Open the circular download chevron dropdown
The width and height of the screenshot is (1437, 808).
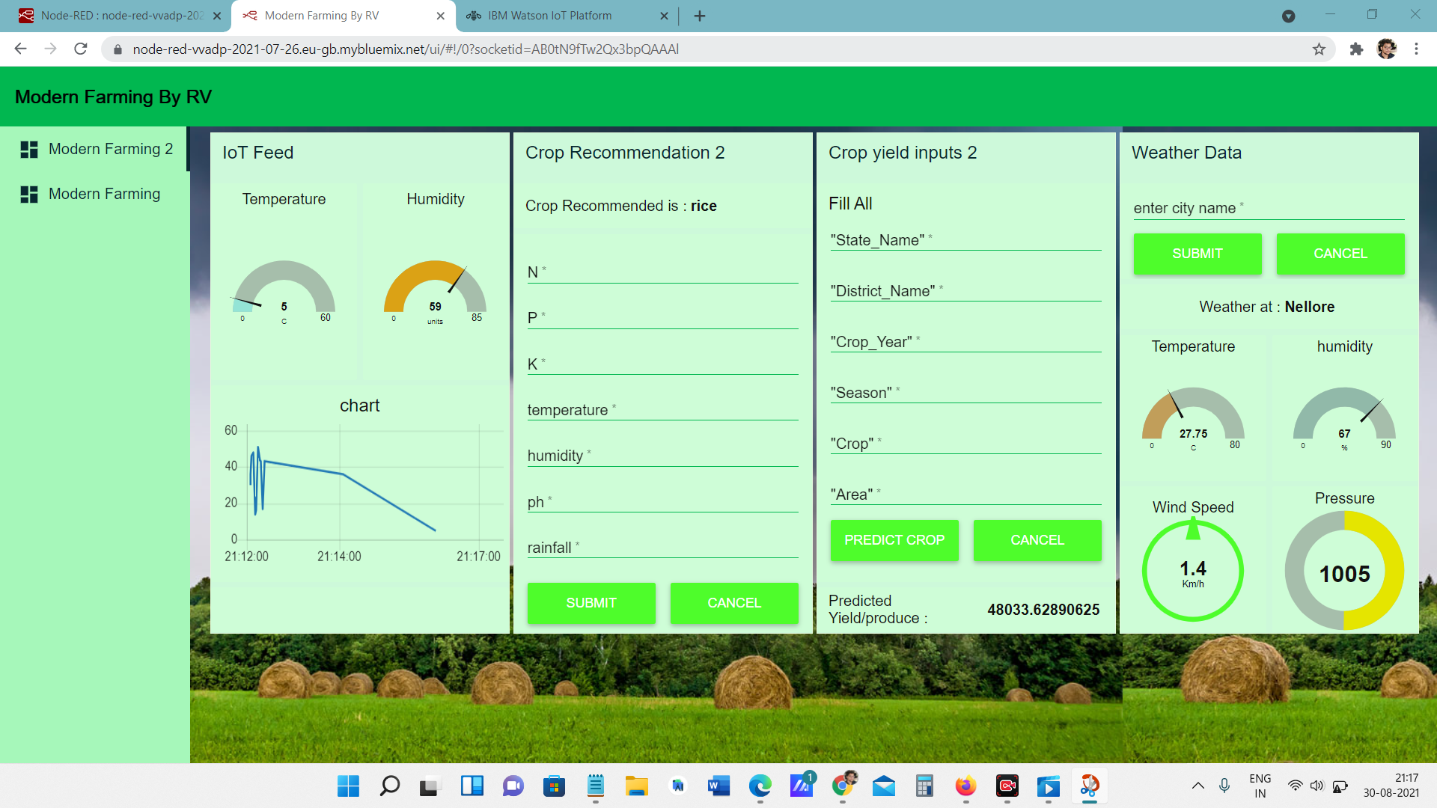click(x=1289, y=16)
